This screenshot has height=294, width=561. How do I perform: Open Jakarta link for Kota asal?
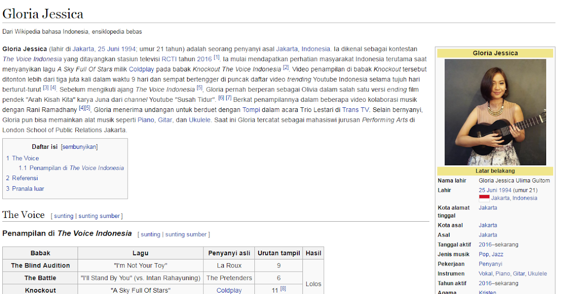point(488,225)
